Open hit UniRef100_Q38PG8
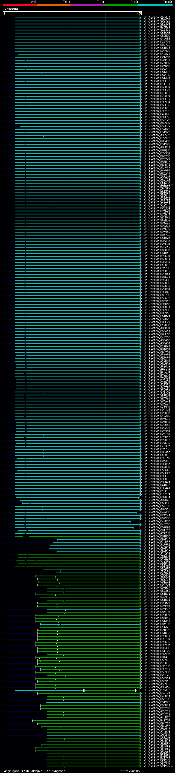Screen dimensions: 175x773 pyautogui.click(x=157, y=60)
